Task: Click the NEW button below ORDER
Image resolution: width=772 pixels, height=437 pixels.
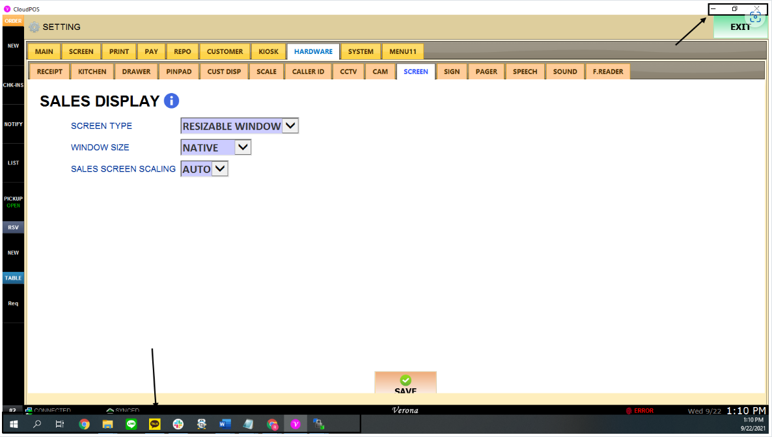Action: [x=13, y=46]
